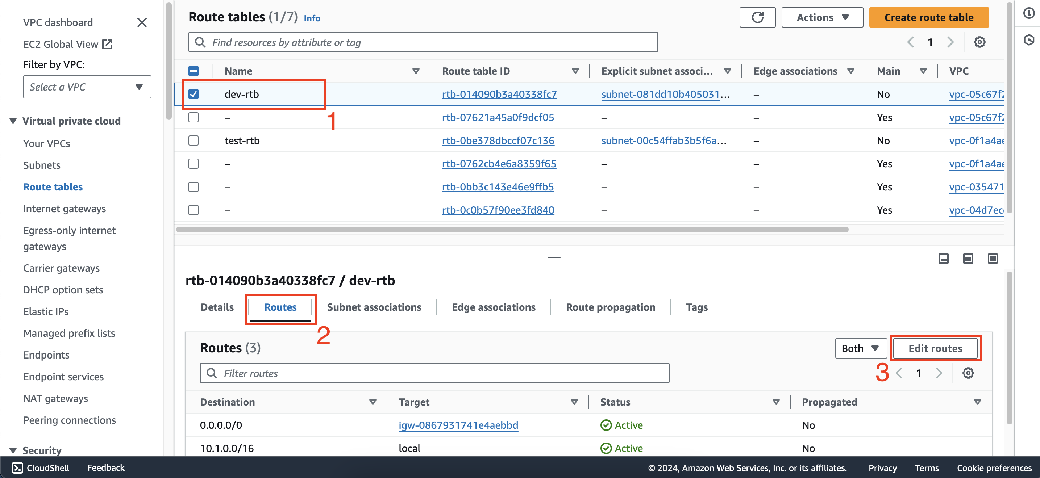The image size is (1040, 478).
Task: Click the split panel resize handle
Action: [554, 259]
